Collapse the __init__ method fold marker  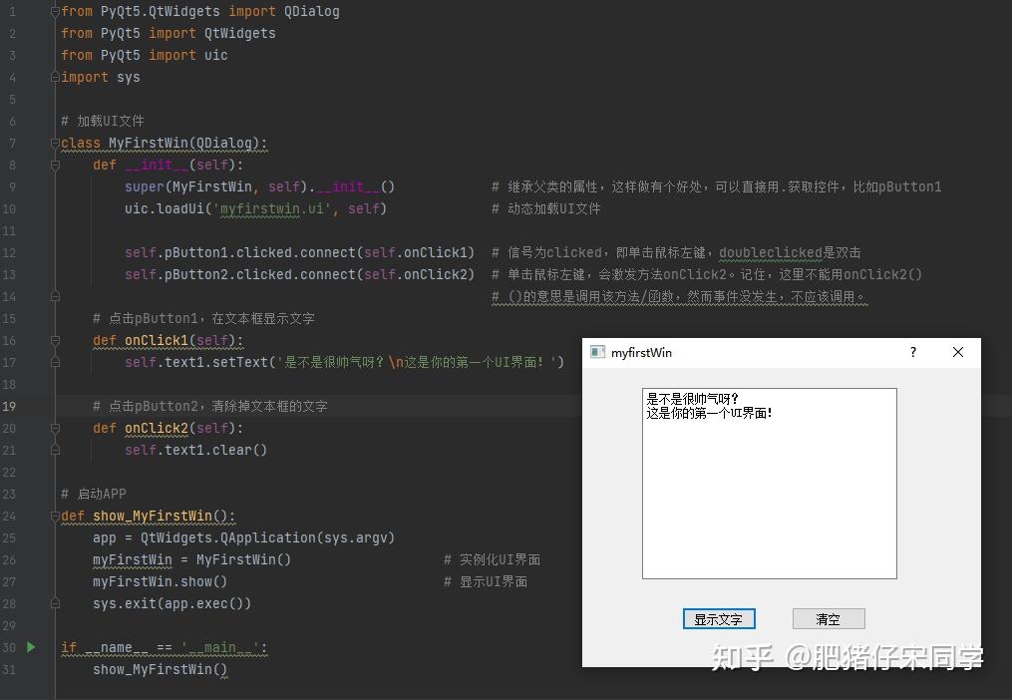[x=55, y=165]
